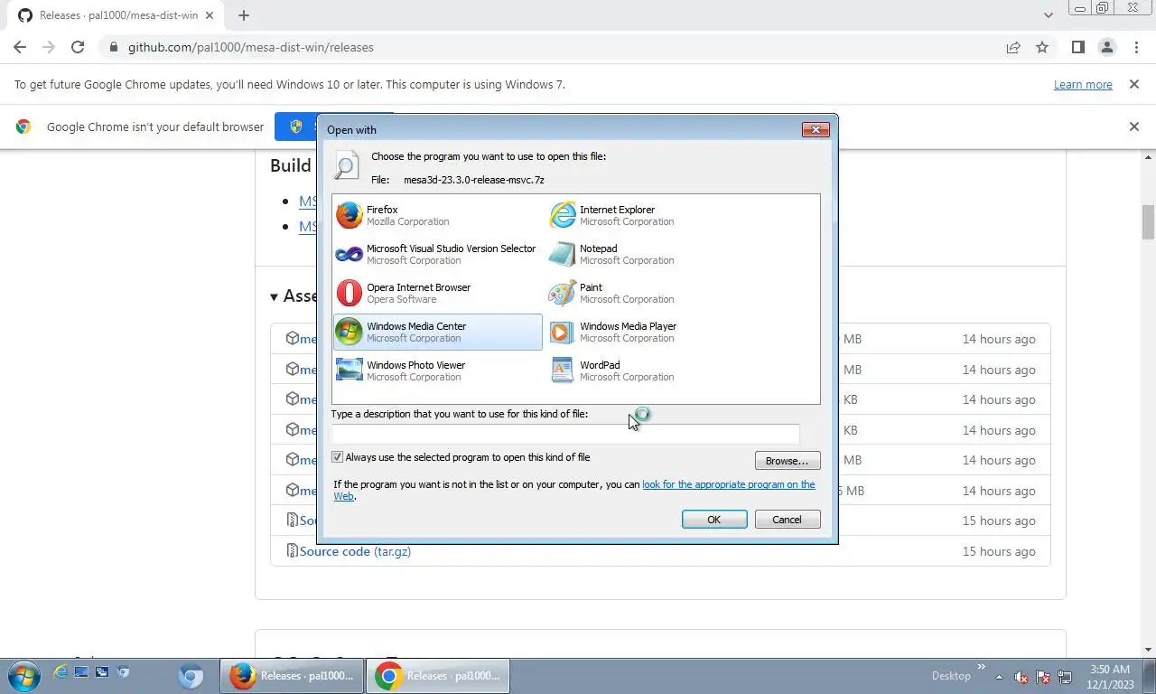Open Chrome Releases taskbar window
The image size is (1156, 694).
pyautogui.click(x=438, y=676)
